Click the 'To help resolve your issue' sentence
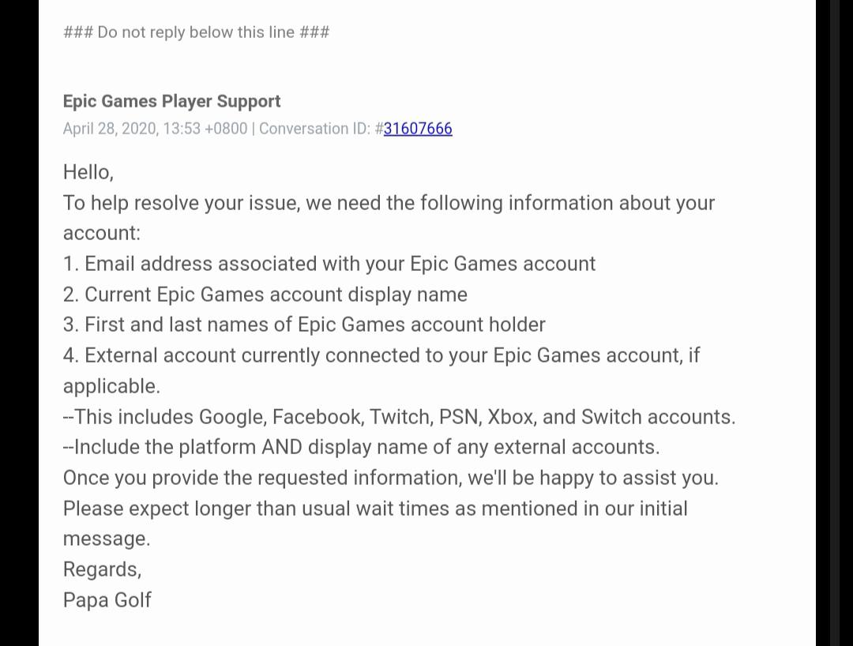This screenshot has height=646, width=853. (389, 203)
